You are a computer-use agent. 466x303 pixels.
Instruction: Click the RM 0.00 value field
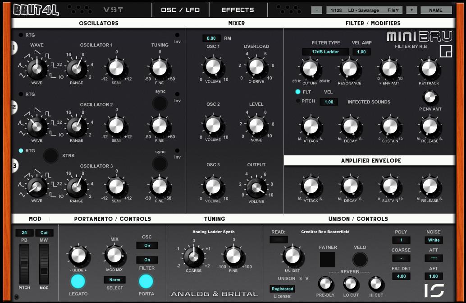coord(211,38)
